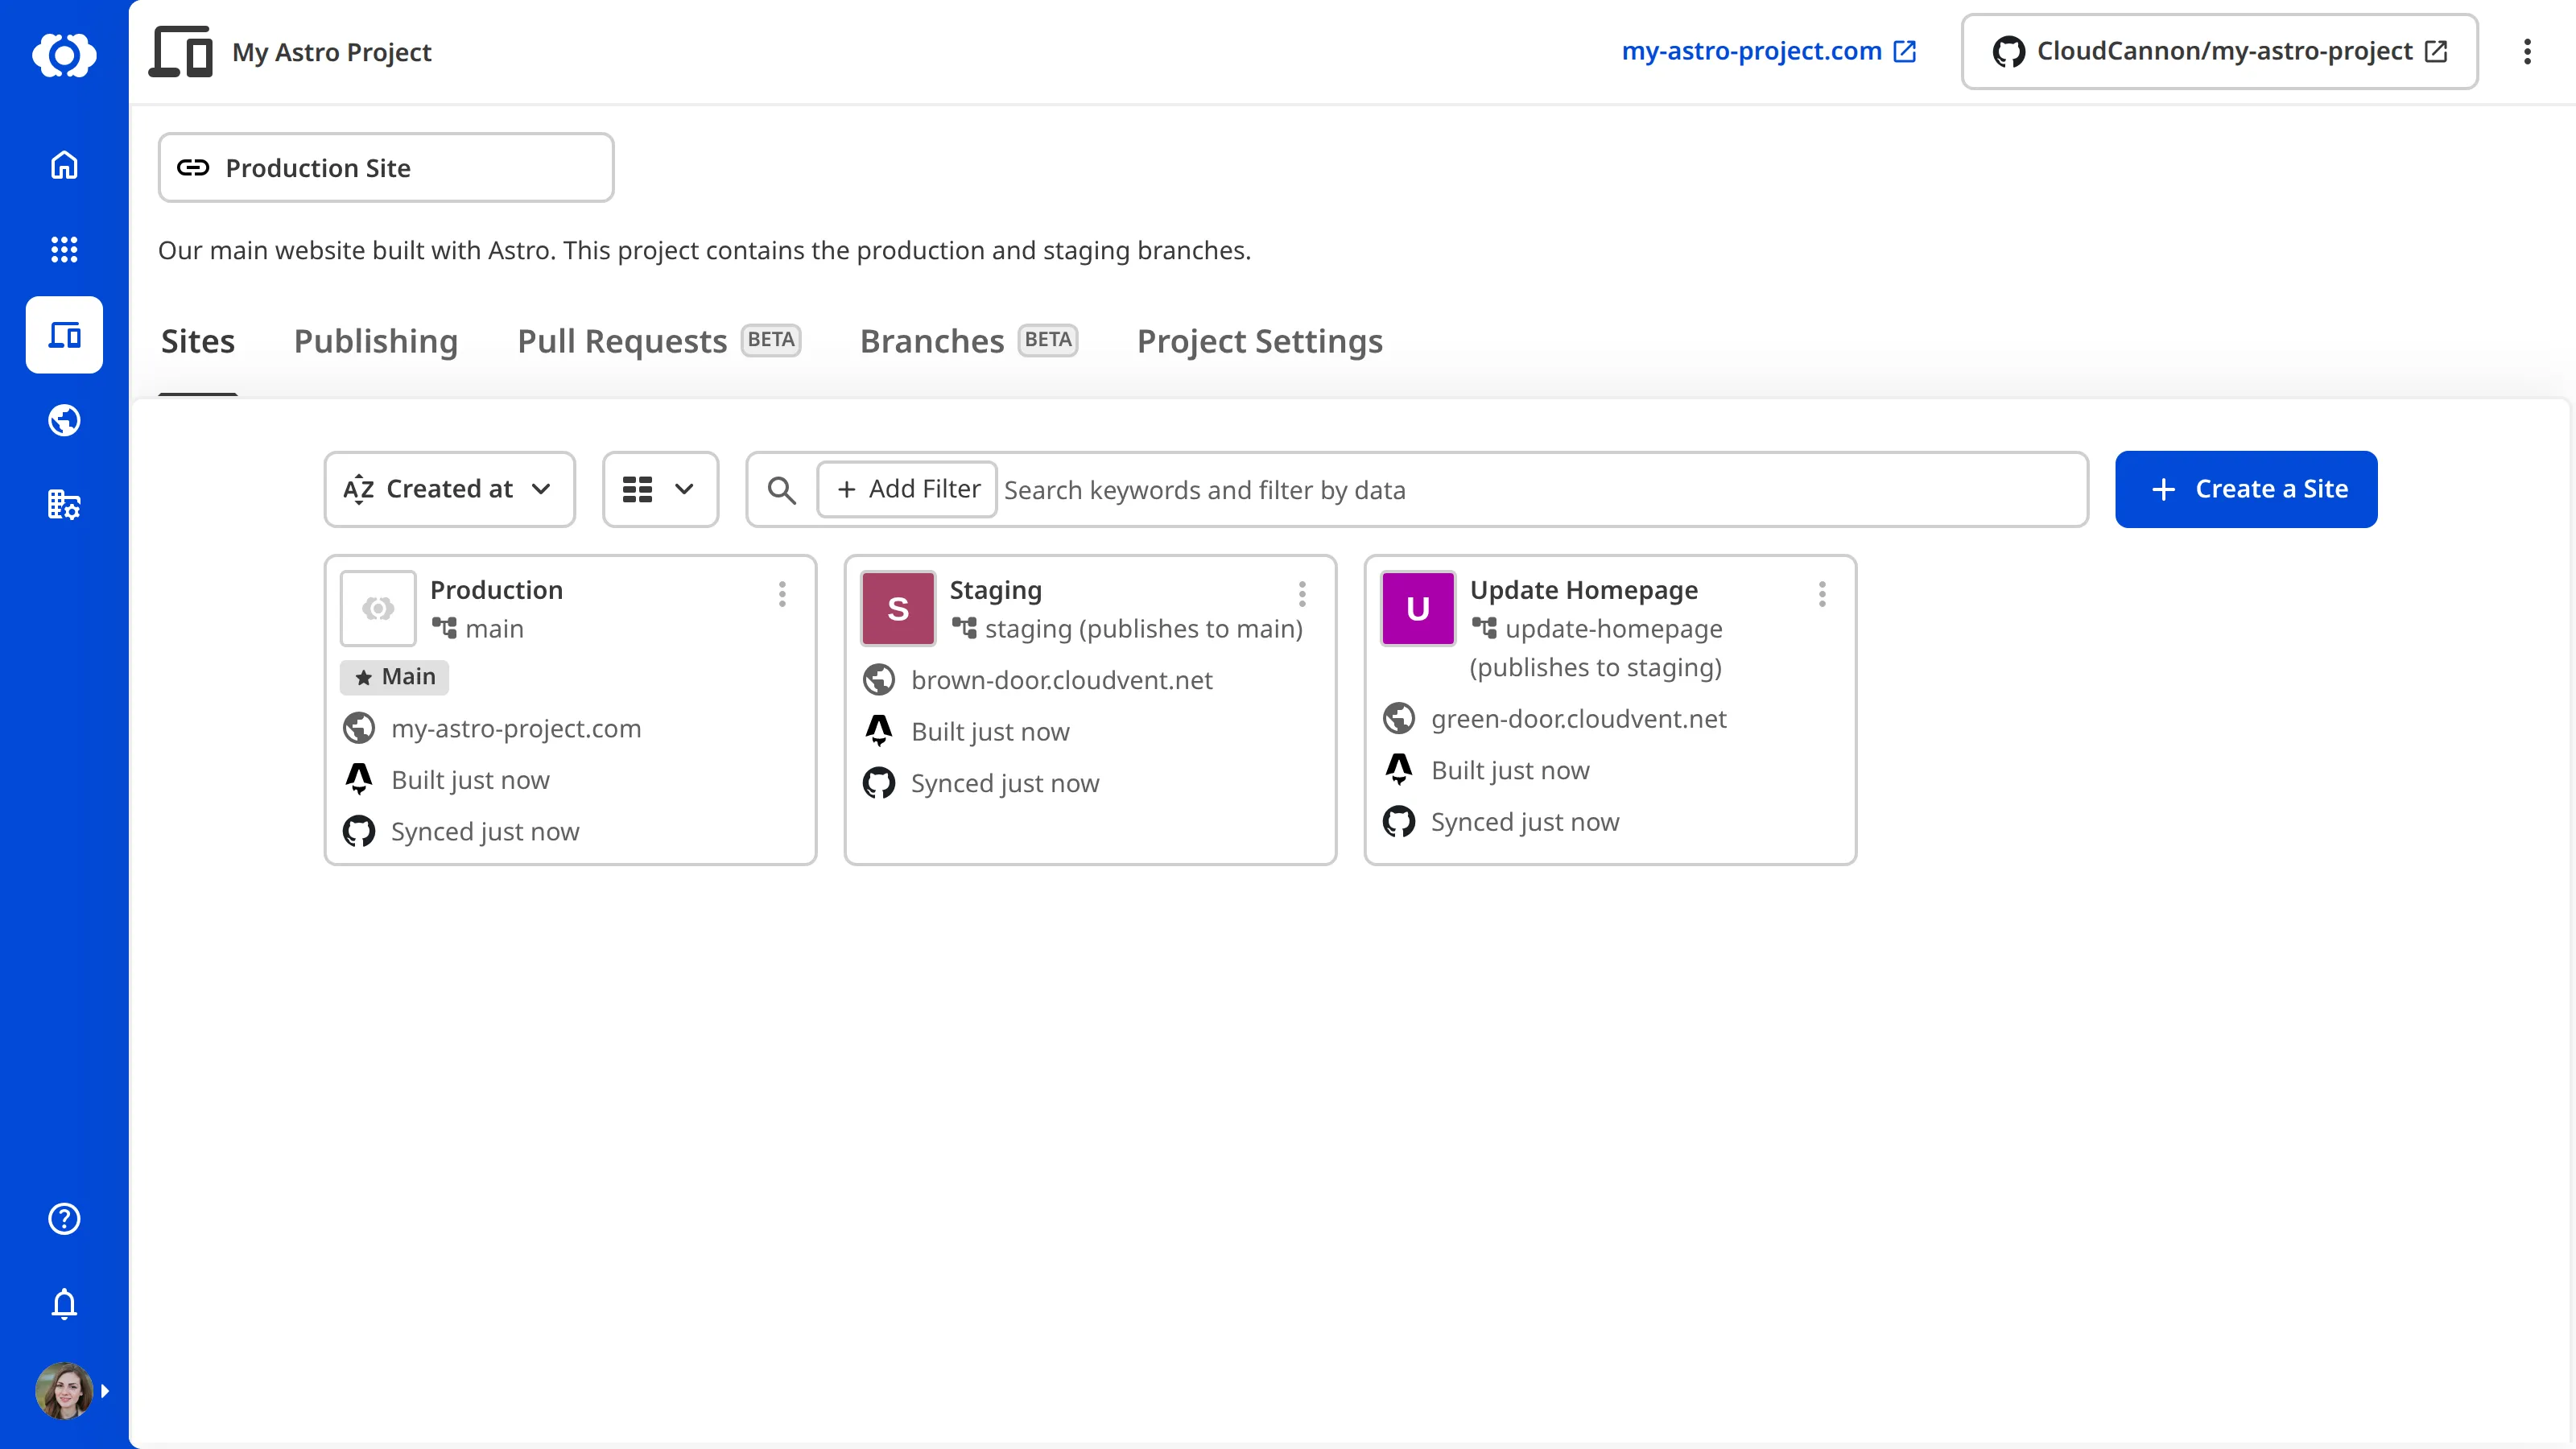The image size is (2576, 1449).
Task: Click the Staging site title
Action: [995, 590]
